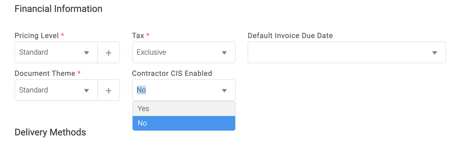Image resolution: width=458 pixels, height=145 pixels.
Task: Click the plus icon beside Pricing Level
Action: click(x=109, y=53)
